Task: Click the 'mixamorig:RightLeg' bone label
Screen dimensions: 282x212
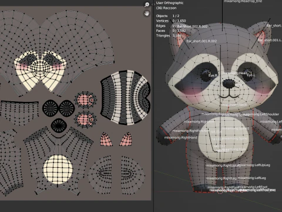Action: [221, 178]
